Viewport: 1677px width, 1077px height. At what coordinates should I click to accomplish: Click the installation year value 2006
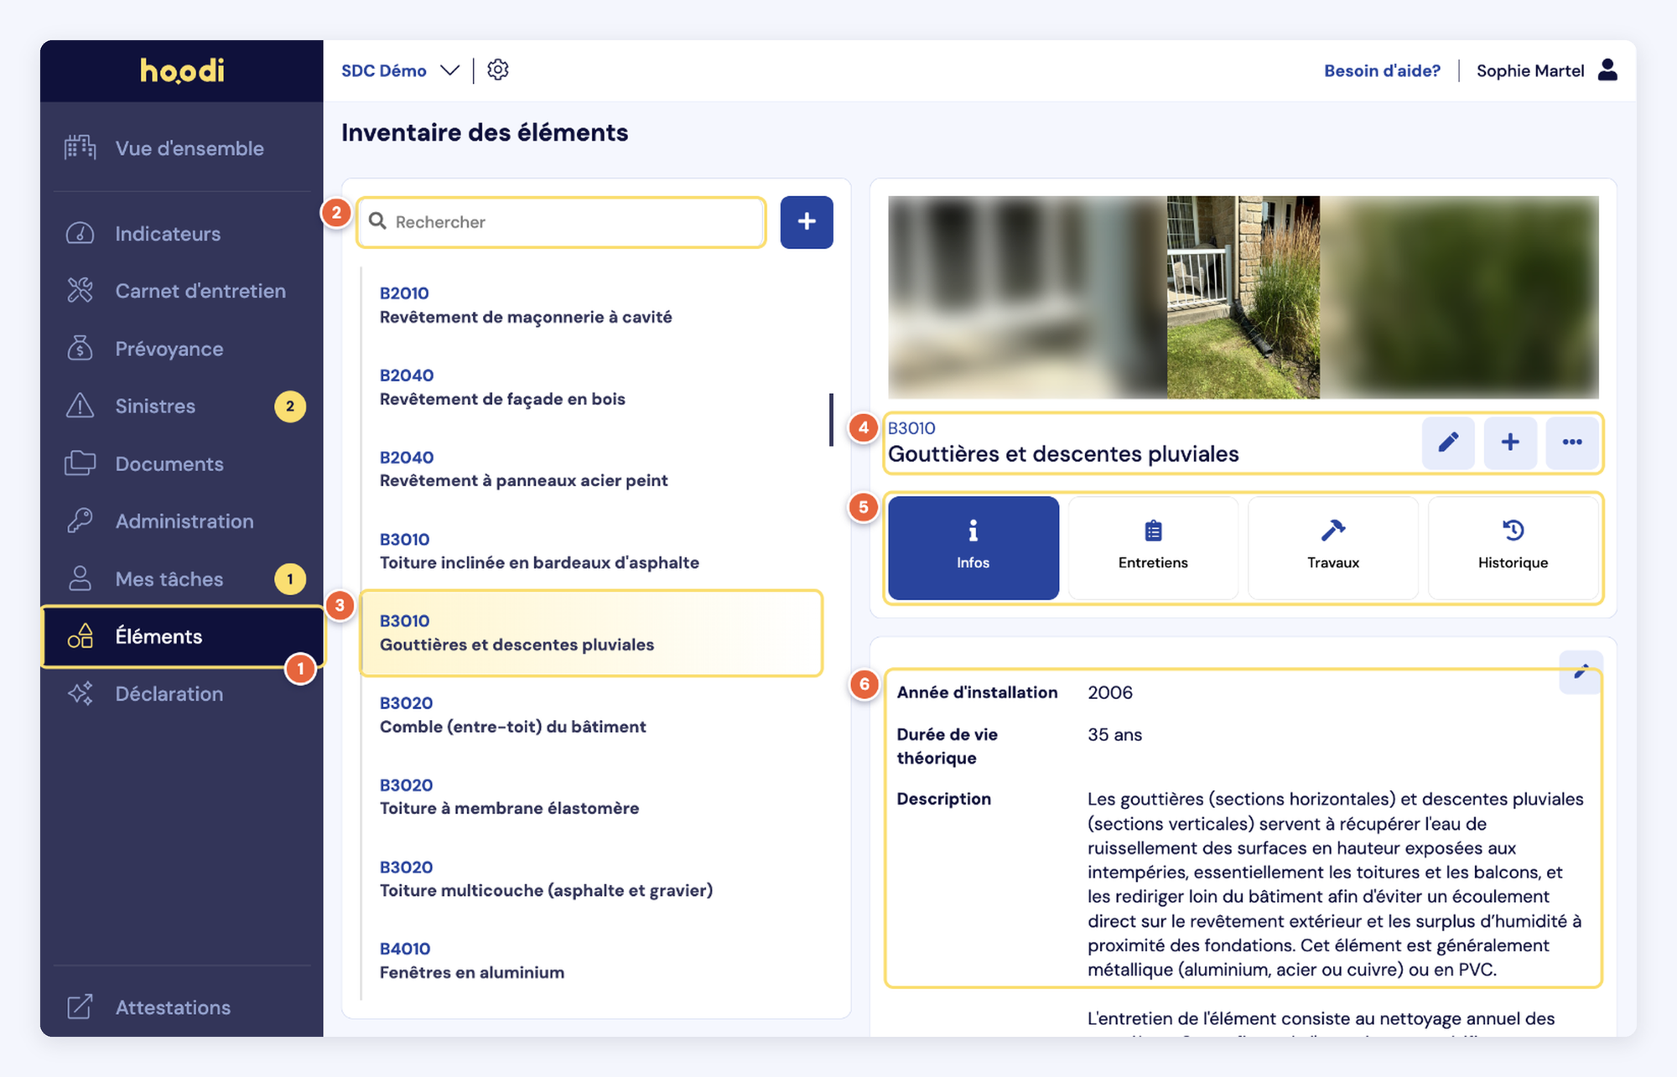[1110, 692]
